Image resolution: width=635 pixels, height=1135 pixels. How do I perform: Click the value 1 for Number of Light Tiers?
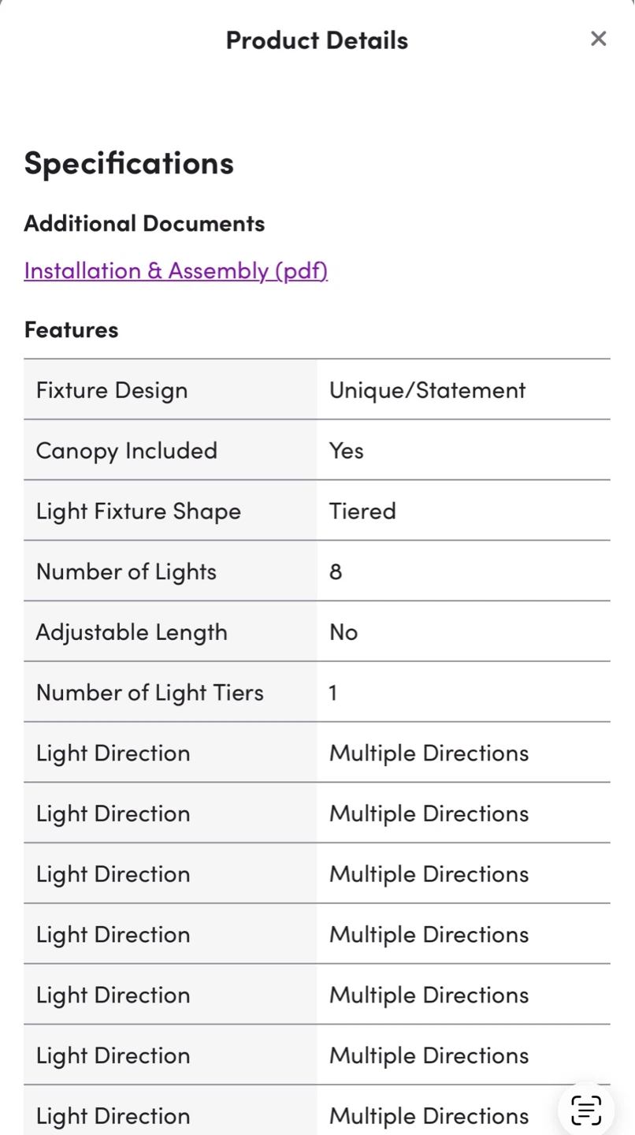click(333, 693)
